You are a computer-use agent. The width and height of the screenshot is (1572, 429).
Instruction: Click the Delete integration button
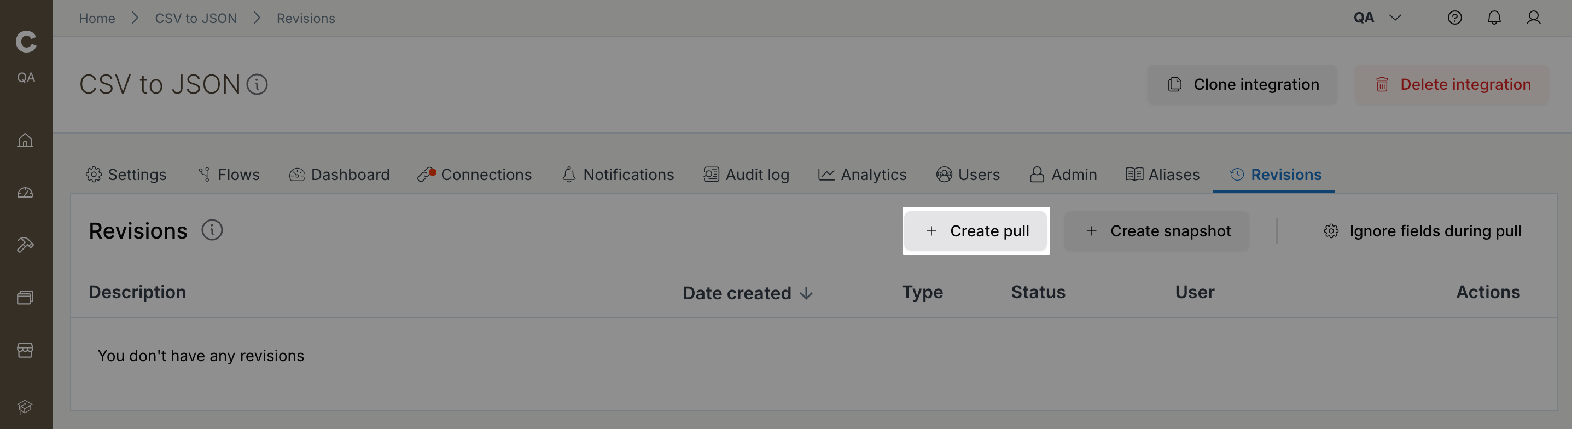(x=1452, y=84)
